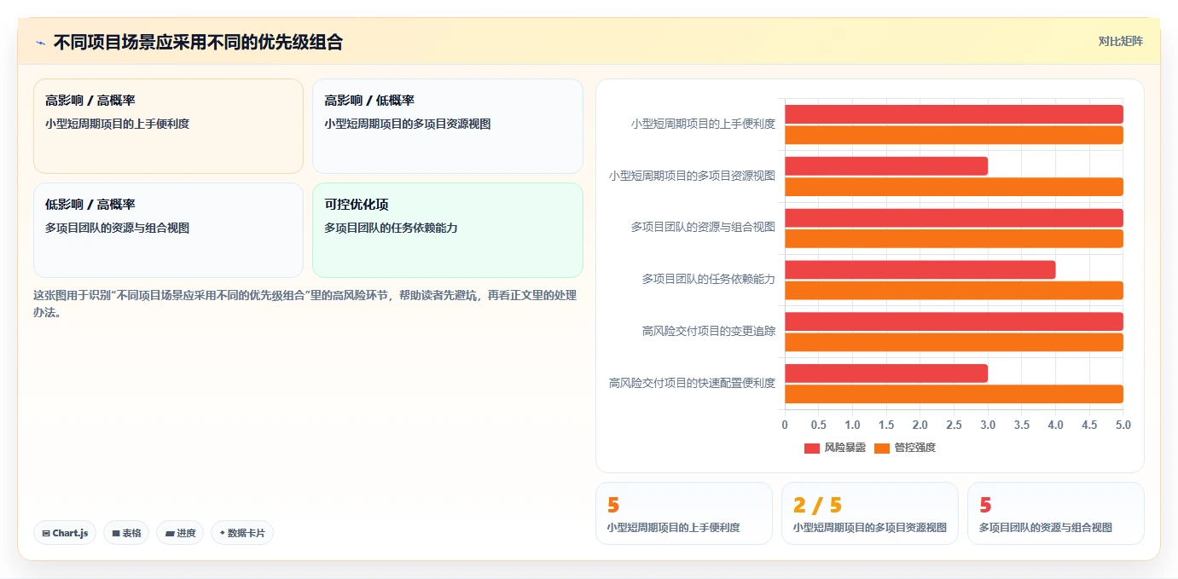Click the 数据卡片 tag icon

pos(223,533)
